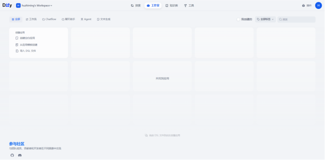
Task: Select the 全部 (All) filter tab
Action: pos(16,19)
